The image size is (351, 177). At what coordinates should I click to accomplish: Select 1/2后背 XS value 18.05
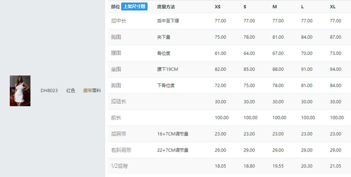click(x=220, y=166)
